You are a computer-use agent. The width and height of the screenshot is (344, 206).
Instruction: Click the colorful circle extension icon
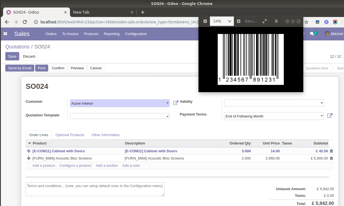335,22
